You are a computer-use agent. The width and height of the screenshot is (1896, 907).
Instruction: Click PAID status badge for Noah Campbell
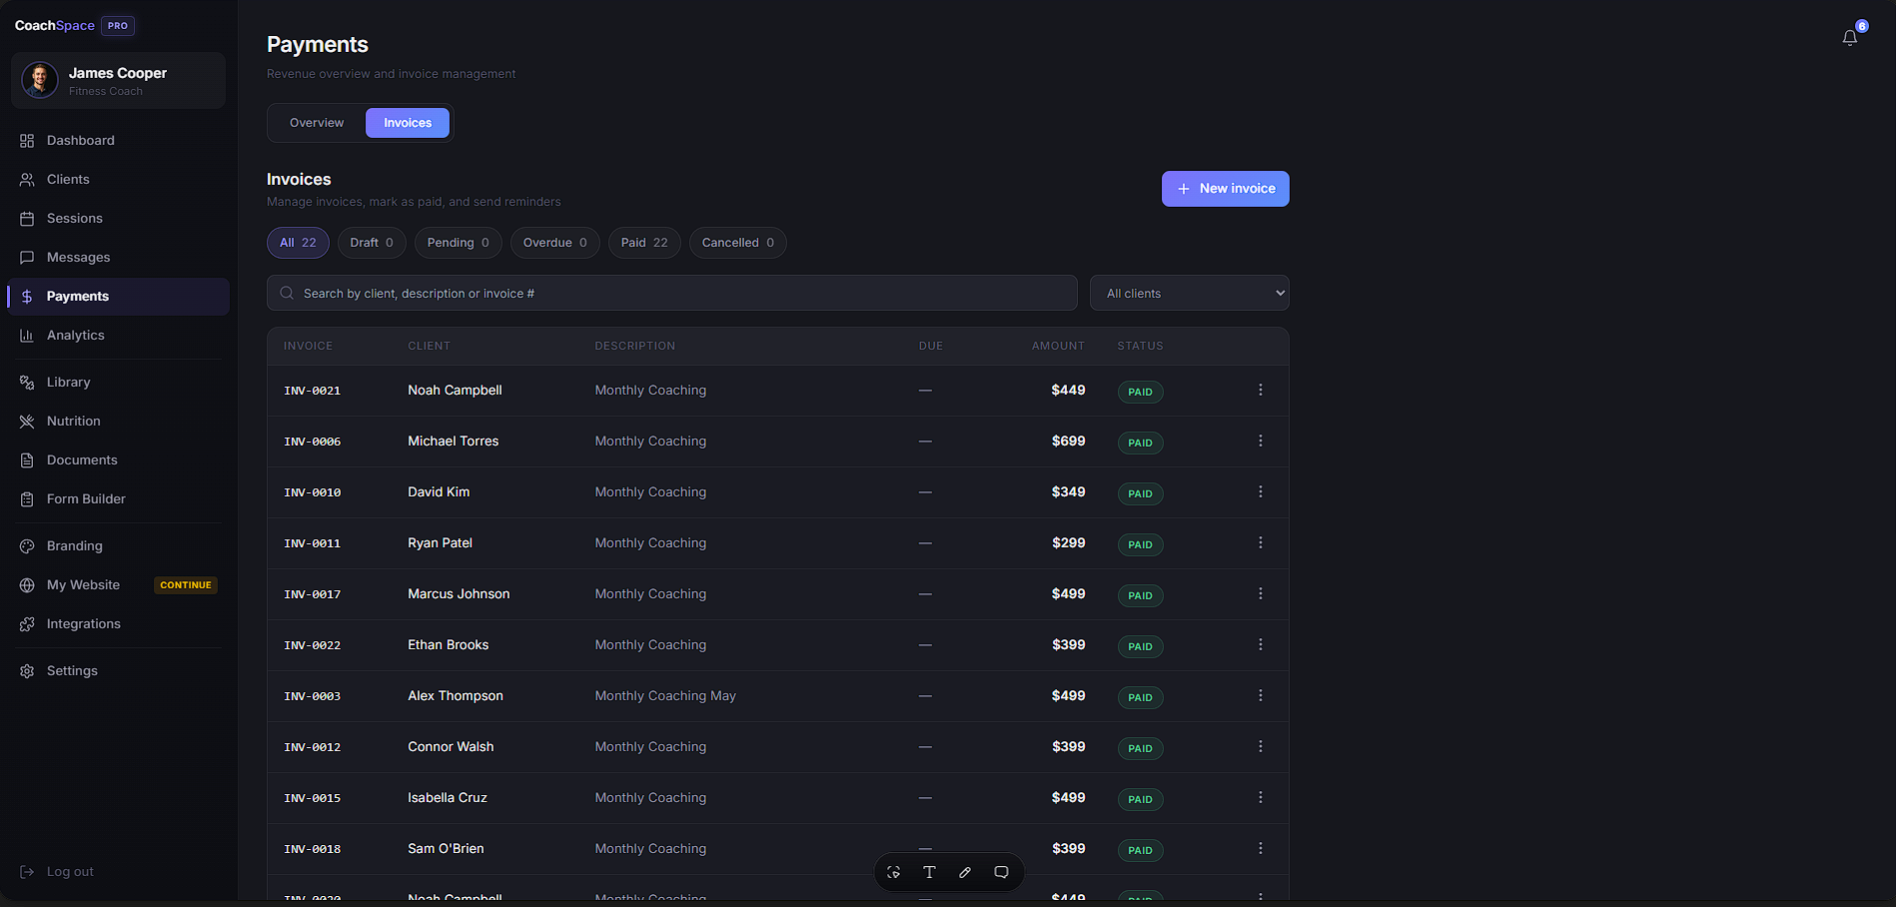[x=1140, y=392]
